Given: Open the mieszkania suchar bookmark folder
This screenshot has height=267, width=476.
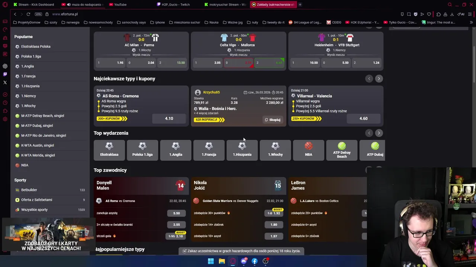Looking at the screenshot, I should coord(184,22).
